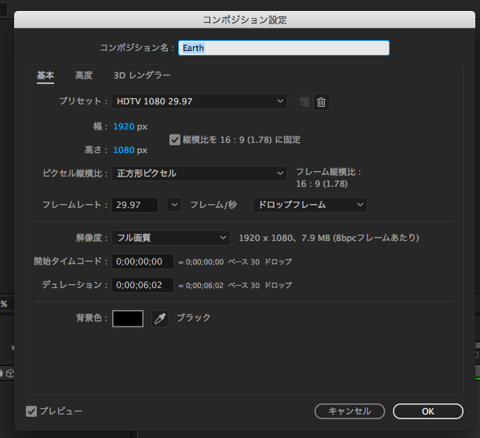Click the デュレーション field 0;00;06;02
480x438 pixels.
(x=143, y=285)
